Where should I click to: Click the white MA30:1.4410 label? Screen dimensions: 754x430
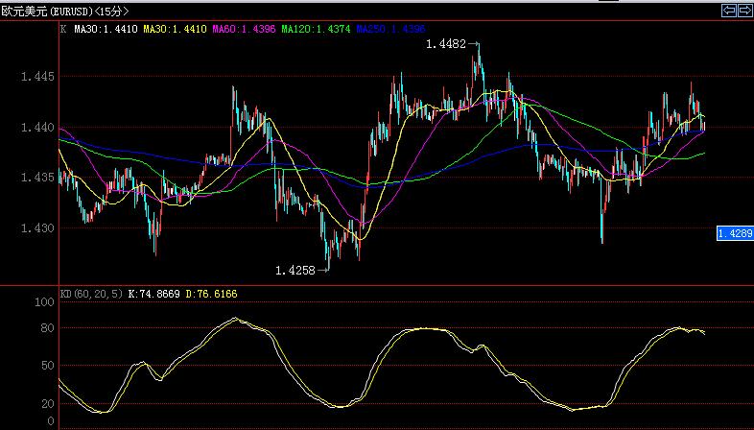106,30
